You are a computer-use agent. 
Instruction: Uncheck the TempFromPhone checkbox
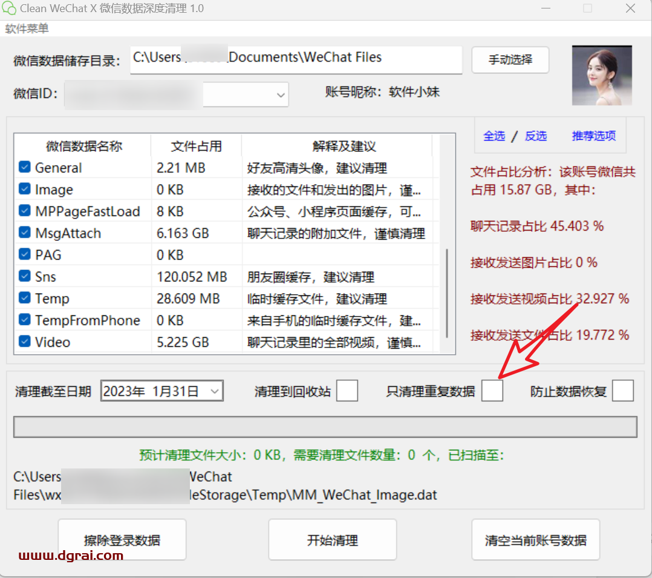(25, 320)
